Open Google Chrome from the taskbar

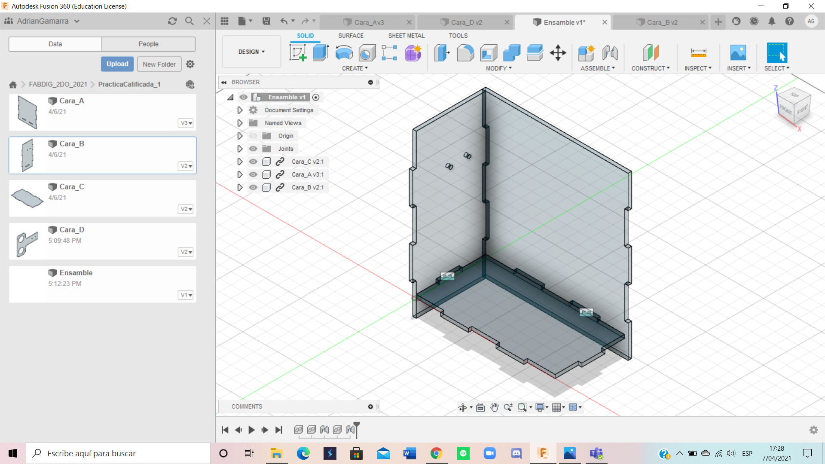[x=436, y=453]
